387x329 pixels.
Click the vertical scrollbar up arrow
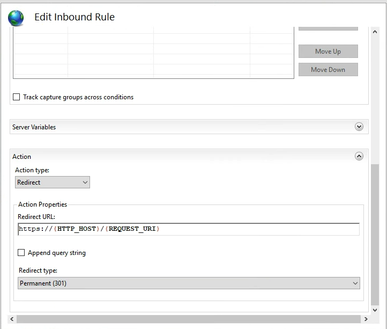point(375,32)
